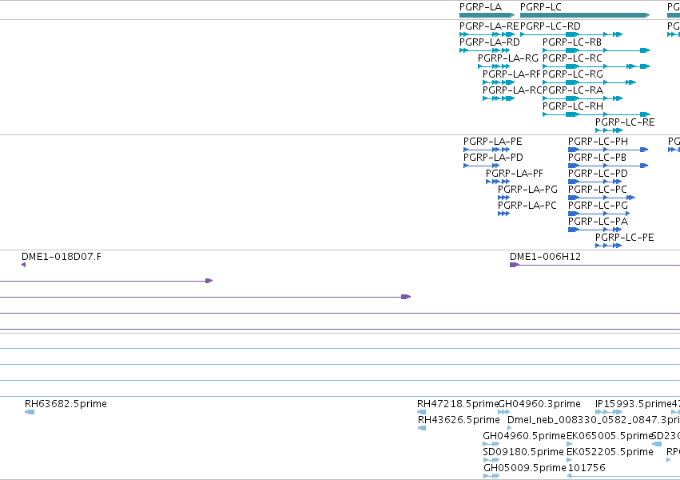Click the PGRP-LC gene bar
This screenshot has width=680, height=480.
coord(585,15)
